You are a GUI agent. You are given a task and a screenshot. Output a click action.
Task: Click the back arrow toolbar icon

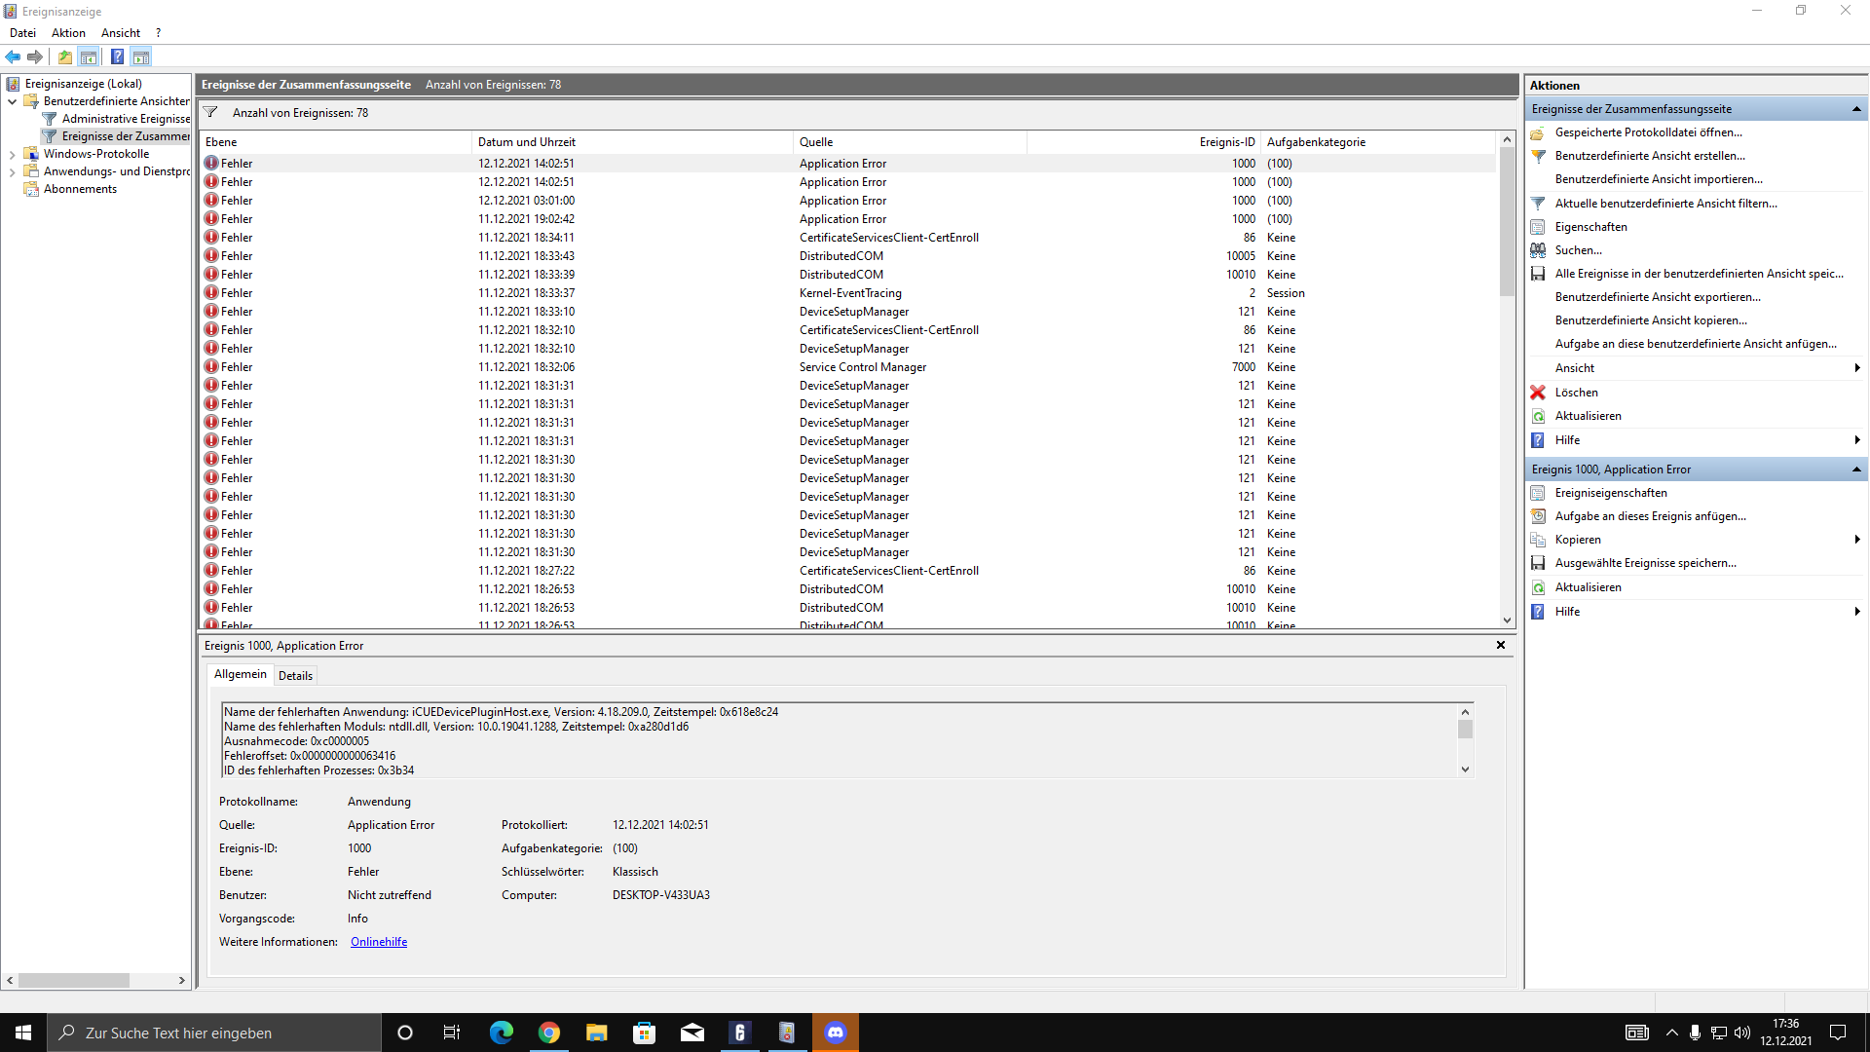click(x=13, y=56)
